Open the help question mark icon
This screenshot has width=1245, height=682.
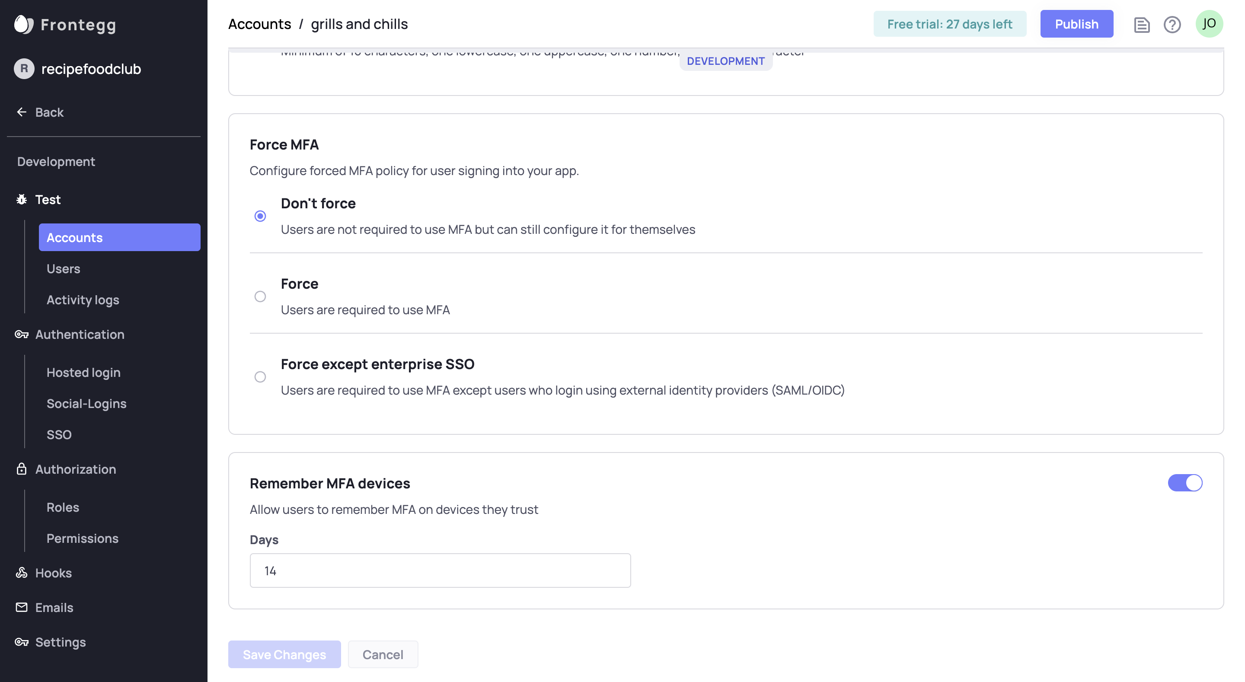1172,24
